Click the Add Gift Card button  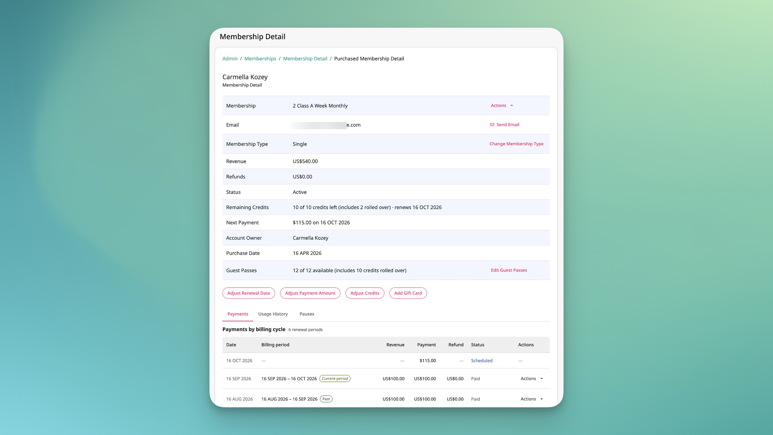[408, 293]
